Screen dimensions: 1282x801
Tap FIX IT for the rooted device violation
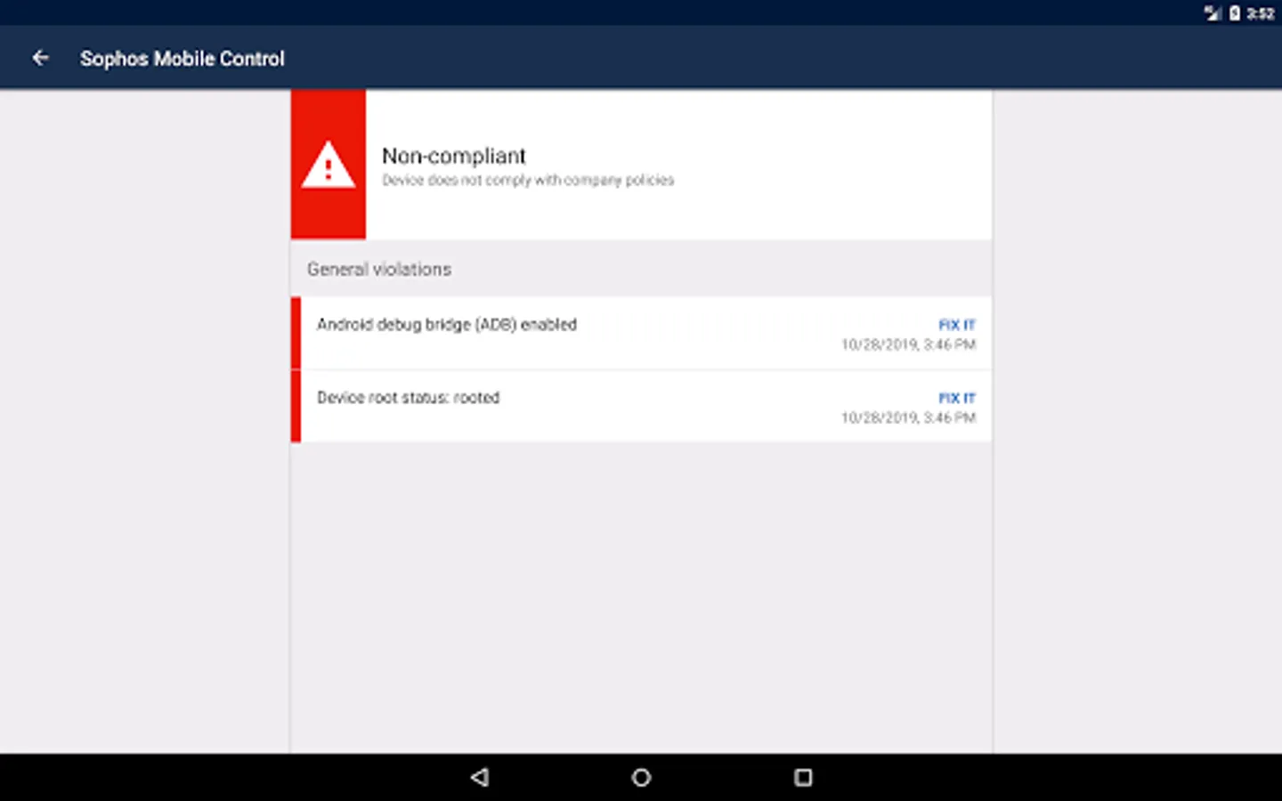pos(957,398)
